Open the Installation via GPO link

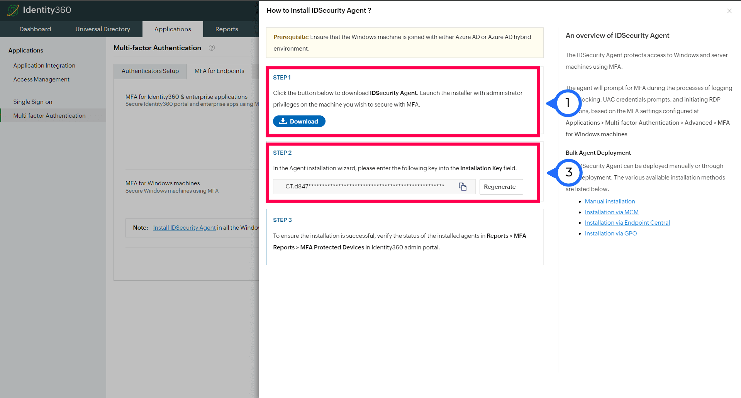[611, 234]
